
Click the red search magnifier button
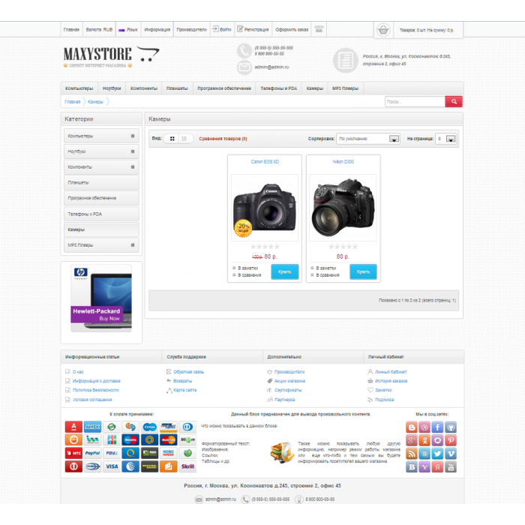click(x=454, y=101)
